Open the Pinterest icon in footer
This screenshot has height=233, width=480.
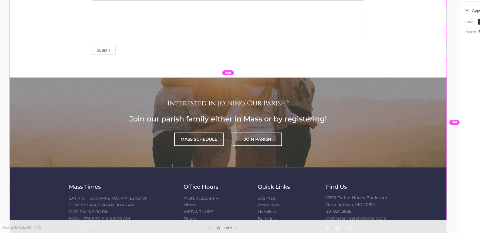tap(349, 228)
